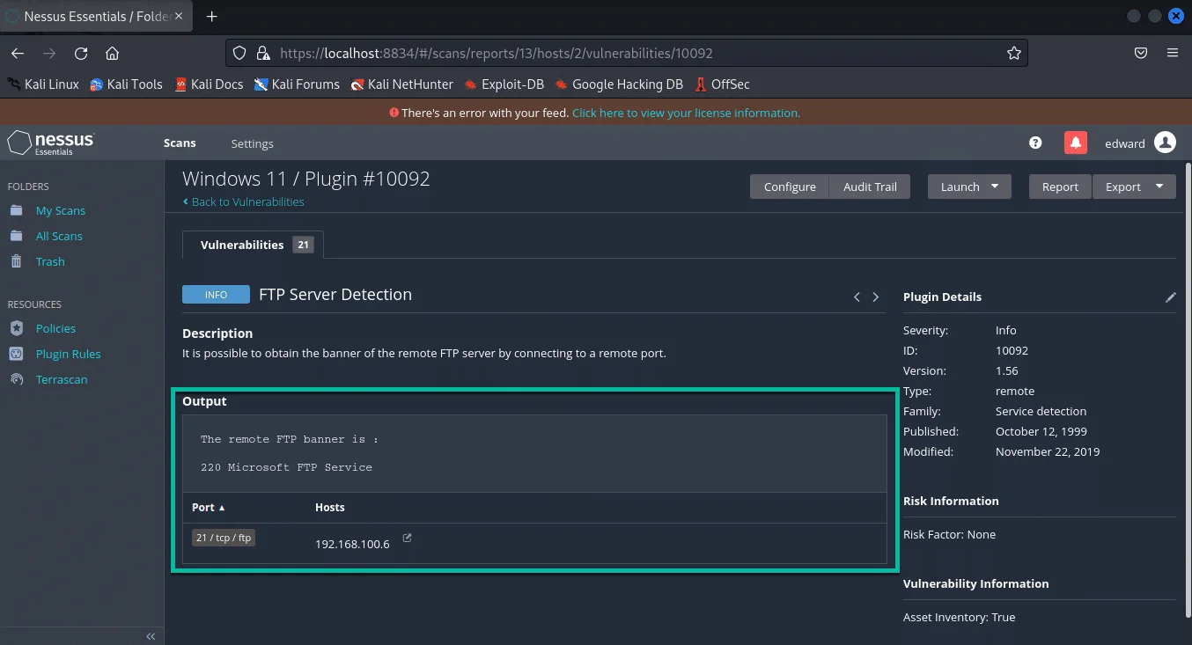Click the Policies sidebar icon
The height and width of the screenshot is (645, 1192).
(x=17, y=328)
